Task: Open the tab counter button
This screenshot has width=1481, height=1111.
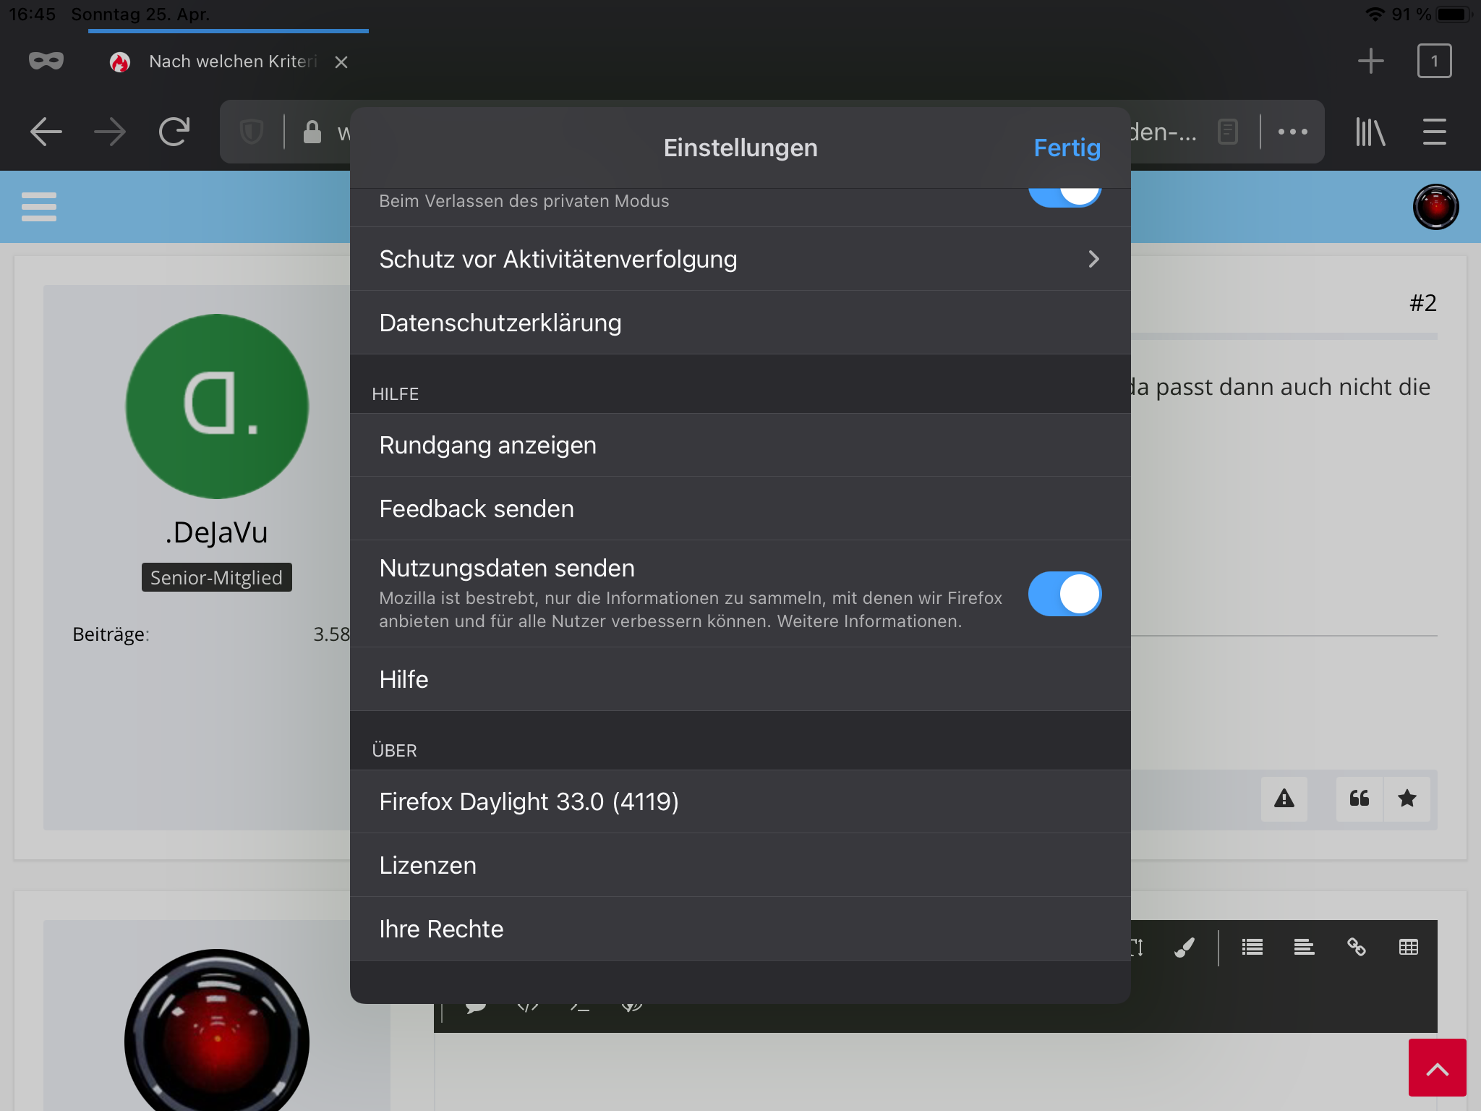Action: [x=1434, y=61]
